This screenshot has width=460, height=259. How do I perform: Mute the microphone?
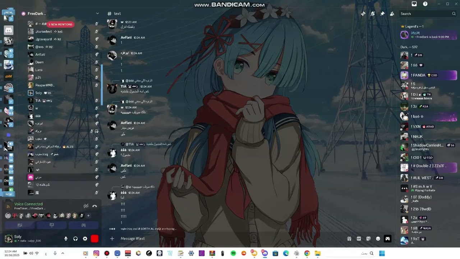[66, 238]
